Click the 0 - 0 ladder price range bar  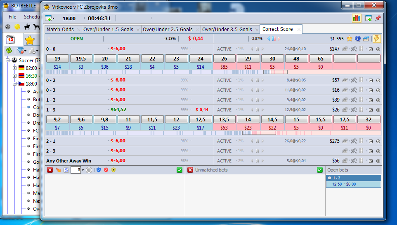(x=275, y=72)
